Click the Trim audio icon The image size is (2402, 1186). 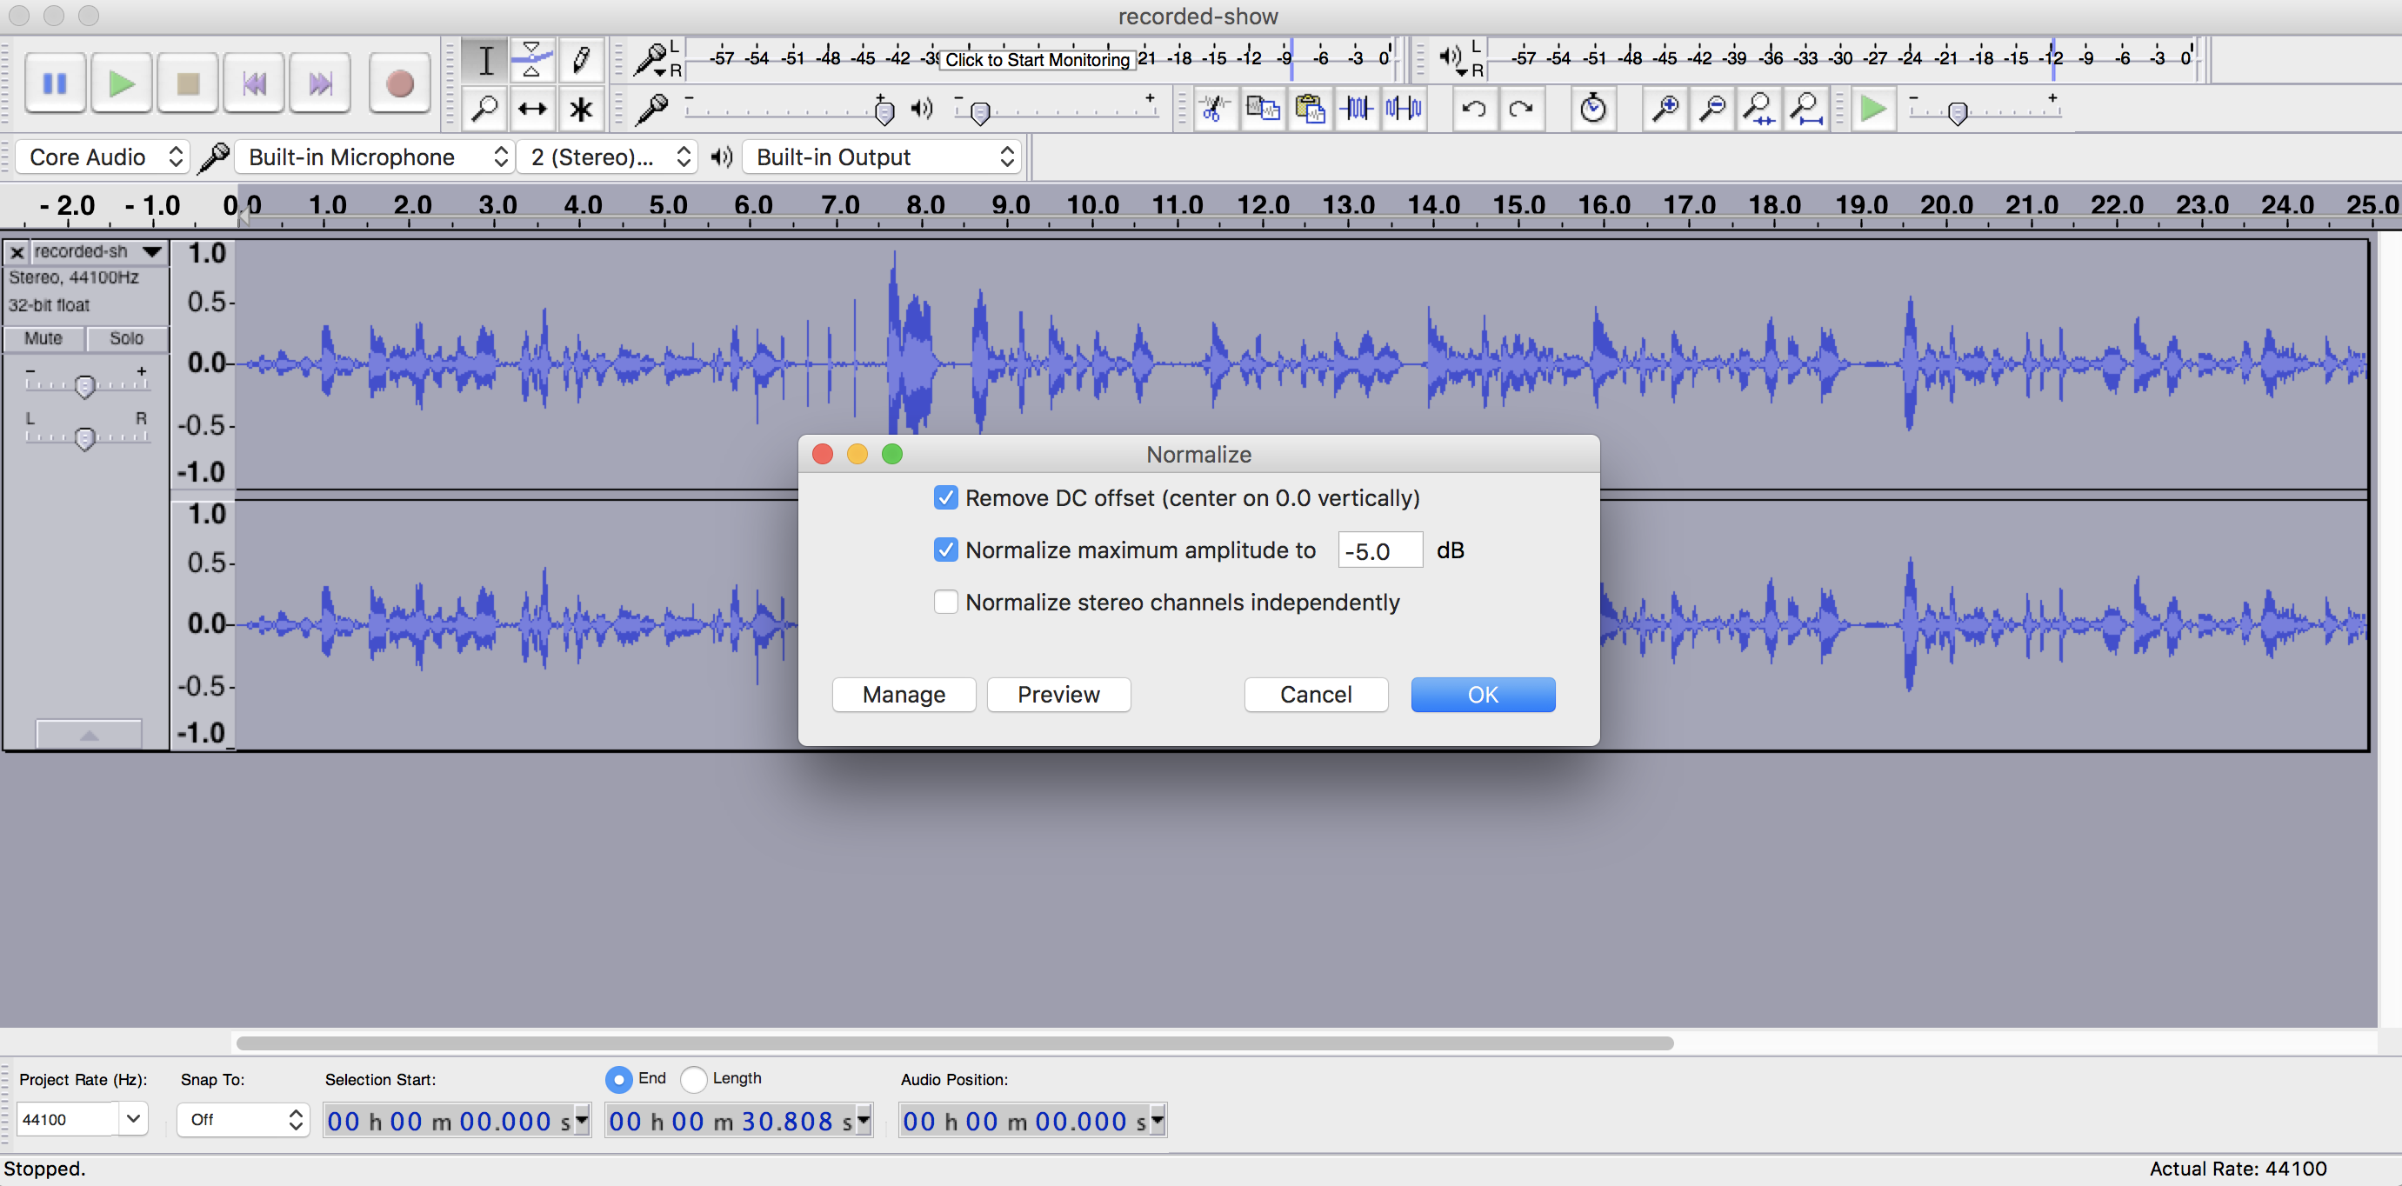1357,109
